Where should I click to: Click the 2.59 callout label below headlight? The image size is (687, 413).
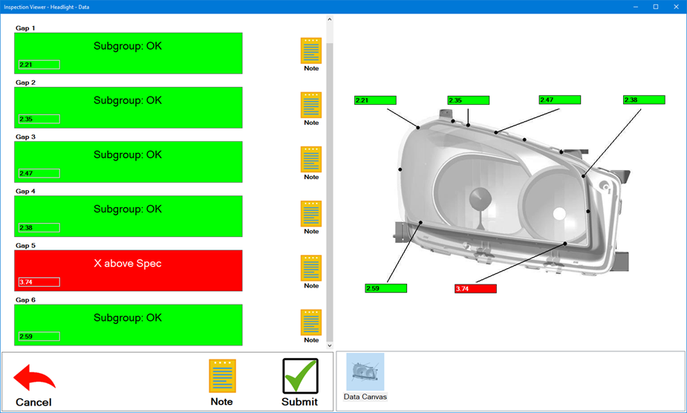click(x=385, y=288)
